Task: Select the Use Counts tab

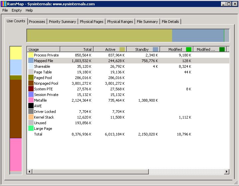Action: pos(16,21)
